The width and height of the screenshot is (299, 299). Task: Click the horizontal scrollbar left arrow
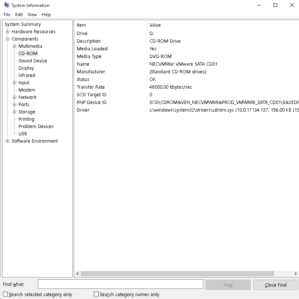pyautogui.click(x=77, y=273)
